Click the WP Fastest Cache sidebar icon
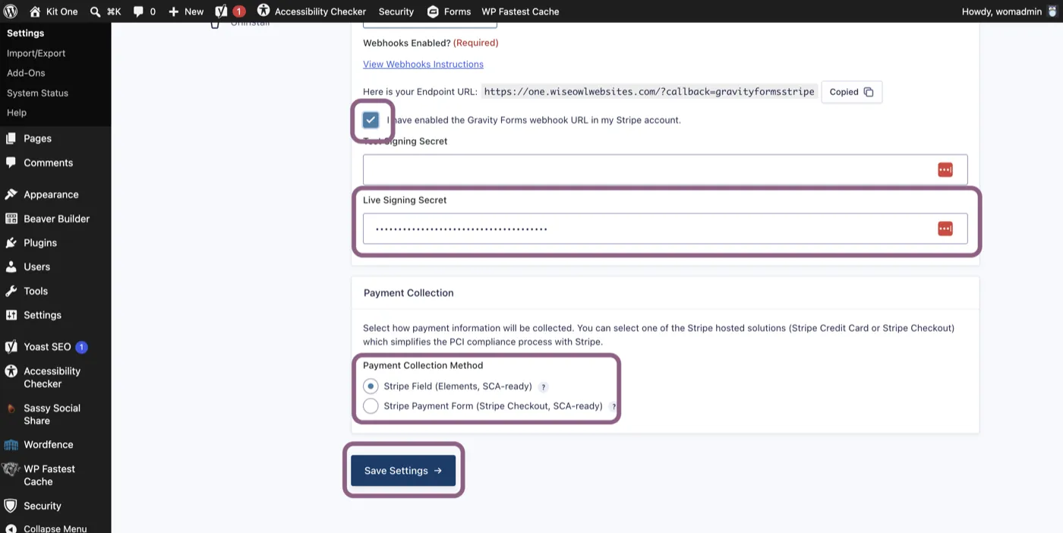 [x=11, y=469]
